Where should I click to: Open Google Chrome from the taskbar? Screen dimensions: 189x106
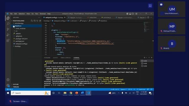71,93
